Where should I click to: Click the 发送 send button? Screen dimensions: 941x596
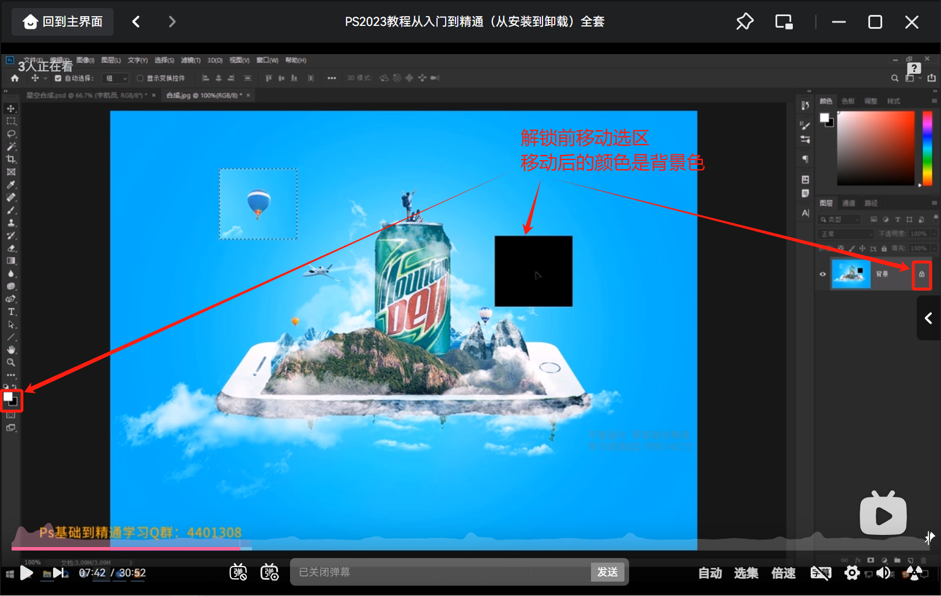coord(608,572)
